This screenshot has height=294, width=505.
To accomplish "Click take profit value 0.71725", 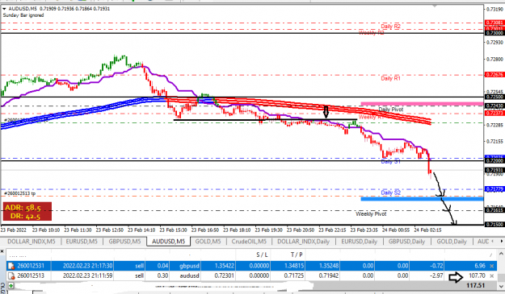I will point(293,275).
